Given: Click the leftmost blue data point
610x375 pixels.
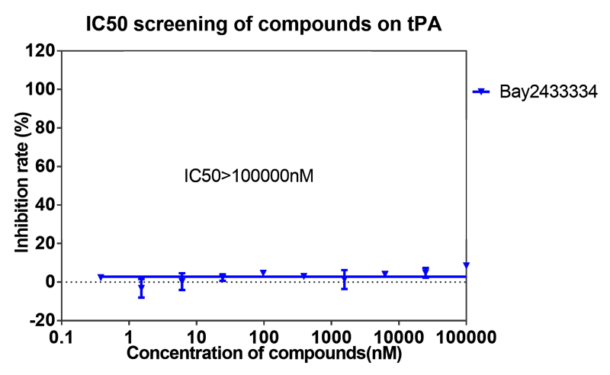Looking at the screenshot, I should 101,277.
